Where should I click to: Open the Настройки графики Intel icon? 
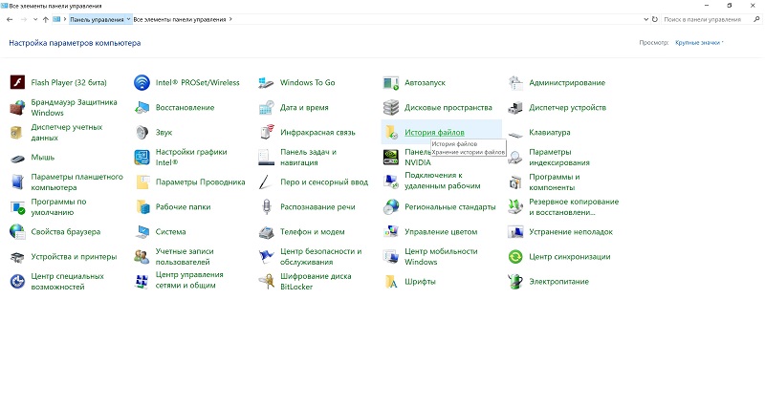coord(142,157)
